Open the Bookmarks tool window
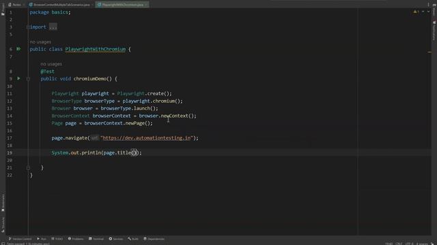437x245 pixels. 3,203
